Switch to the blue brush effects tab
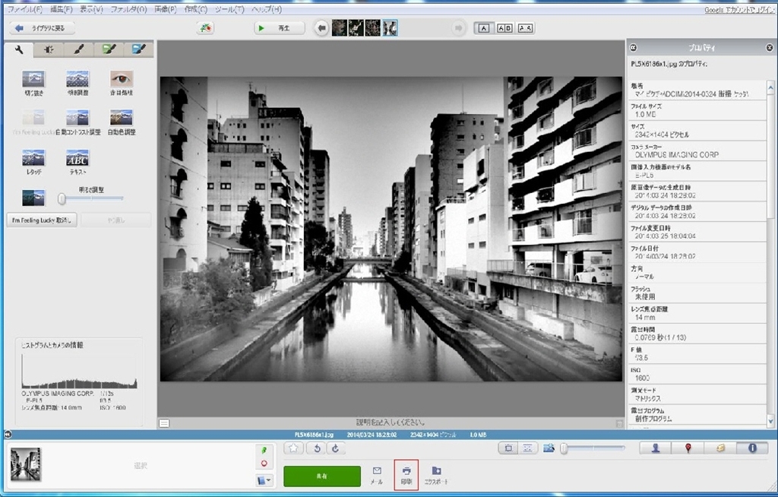Screen dimensions: 778x497 tap(138, 49)
